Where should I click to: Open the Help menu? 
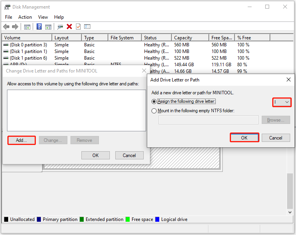point(59,17)
